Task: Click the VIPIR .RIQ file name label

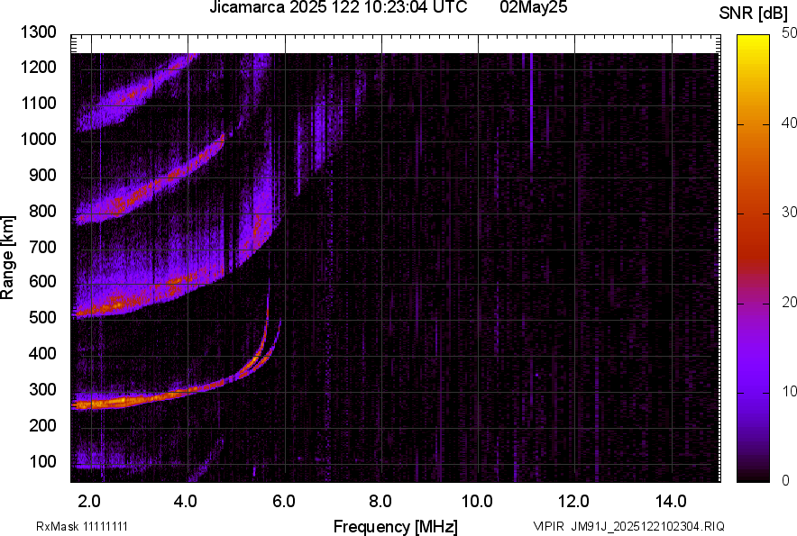Action: tap(628, 526)
